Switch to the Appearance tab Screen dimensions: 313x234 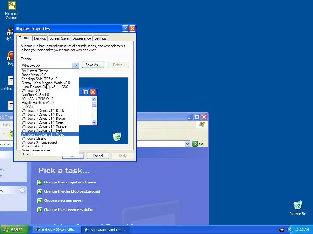pos(82,38)
